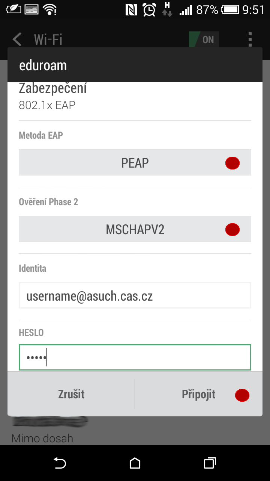The image size is (270, 481).
Task: Expand the Phase 2 MSCHAPV2 dropdown
Action: [135, 229]
